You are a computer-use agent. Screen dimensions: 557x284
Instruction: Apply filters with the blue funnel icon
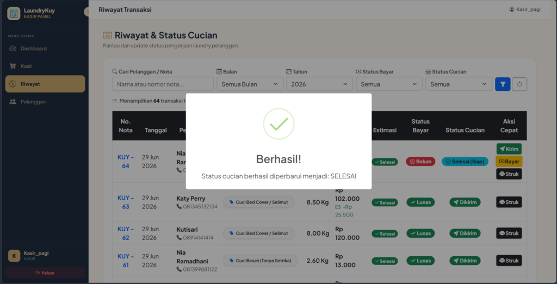pos(503,84)
